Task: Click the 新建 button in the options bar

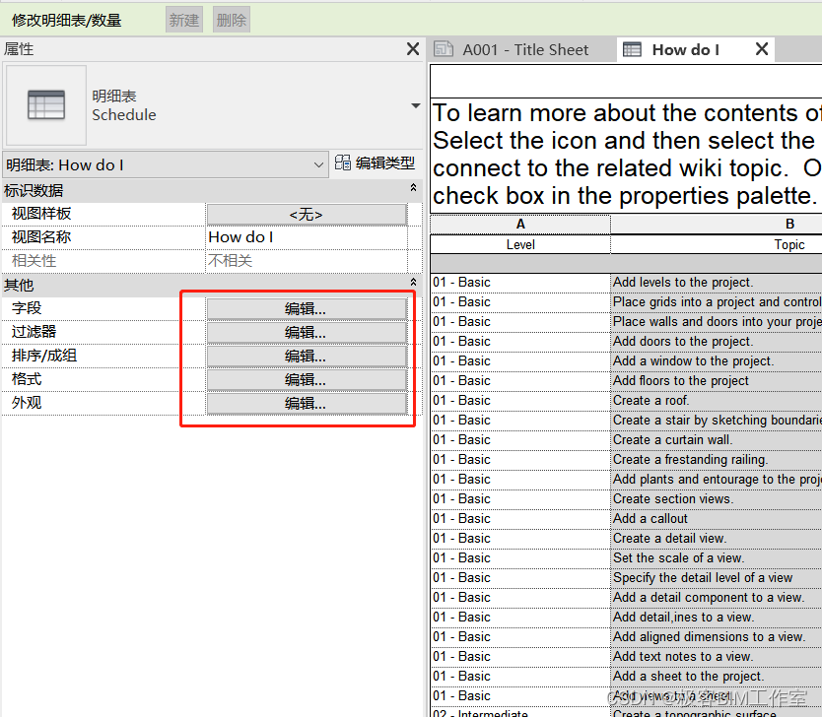Action: pos(184,20)
